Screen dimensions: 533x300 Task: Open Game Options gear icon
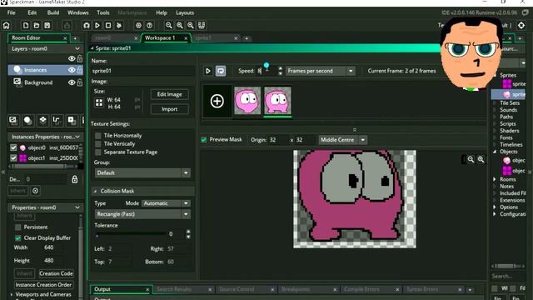coord(138,26)
